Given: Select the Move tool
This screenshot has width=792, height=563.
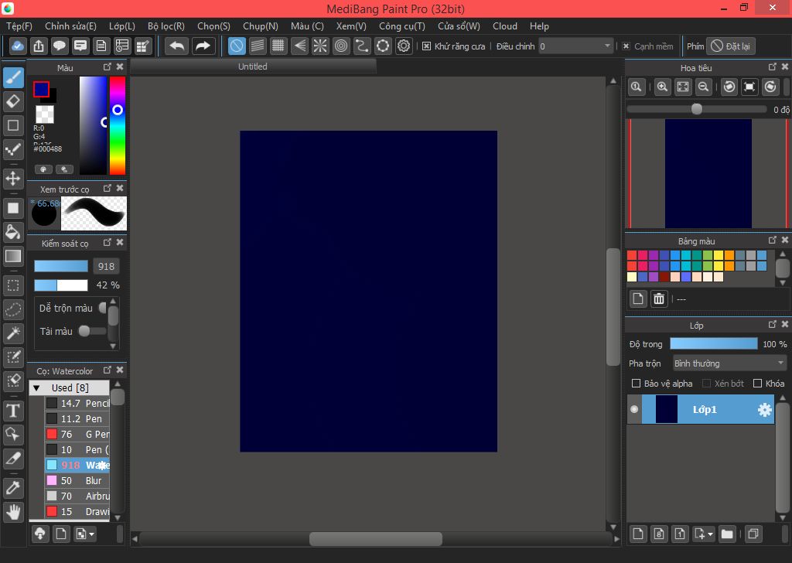Looking at the screenshot, I should 14,178.
